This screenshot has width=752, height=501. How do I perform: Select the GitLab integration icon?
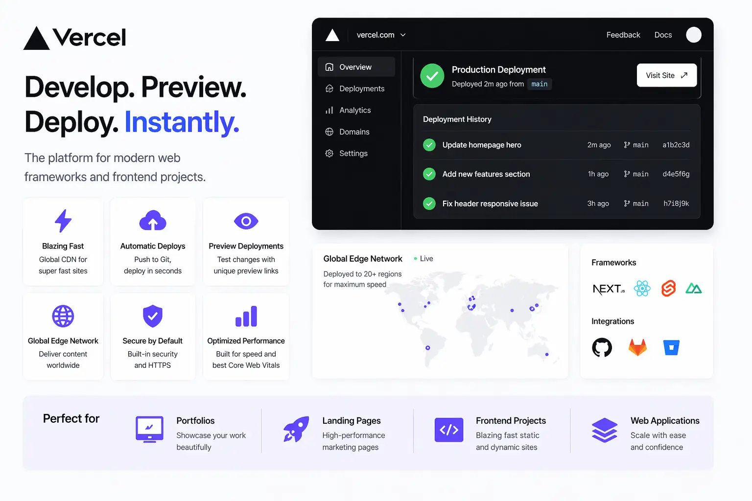tap(637, 347)
